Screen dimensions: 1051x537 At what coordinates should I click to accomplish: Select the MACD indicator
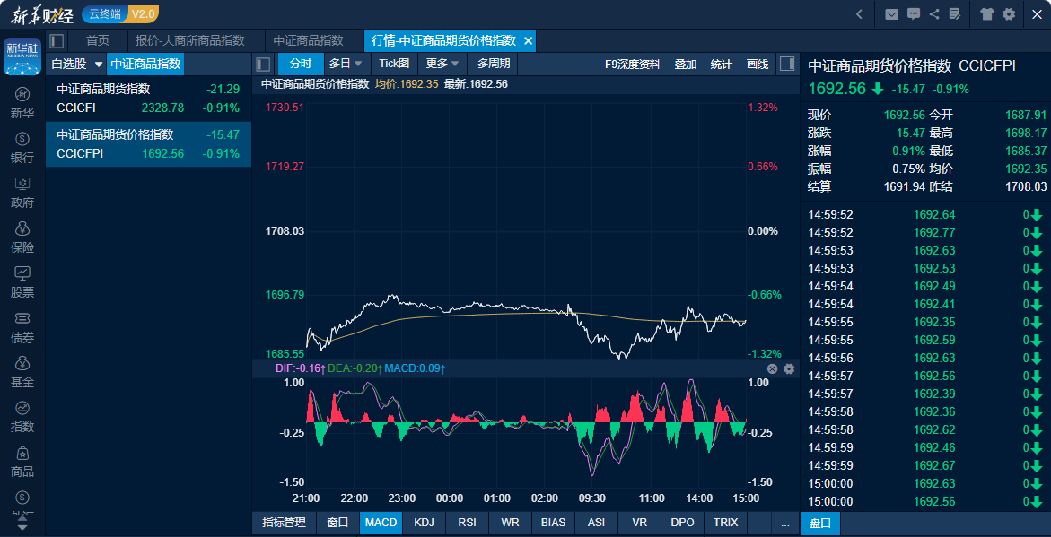tap(381, 523)
